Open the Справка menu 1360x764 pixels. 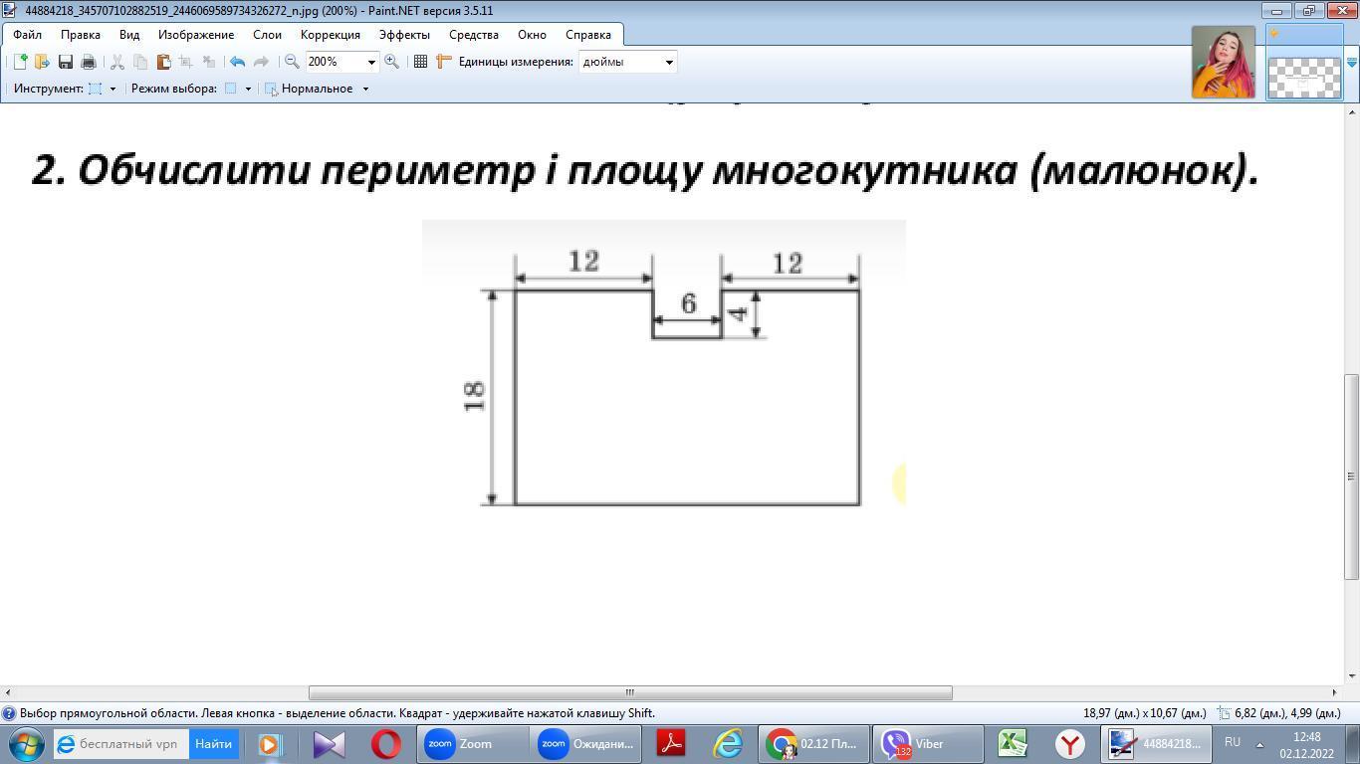[588, 35]
